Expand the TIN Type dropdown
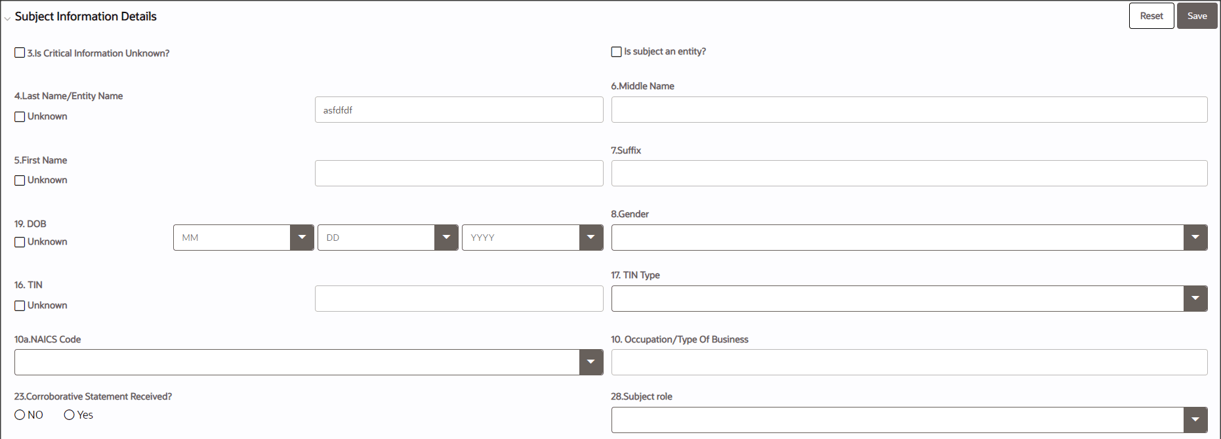Screen dimensions: 1221x439 point(1195,299)
